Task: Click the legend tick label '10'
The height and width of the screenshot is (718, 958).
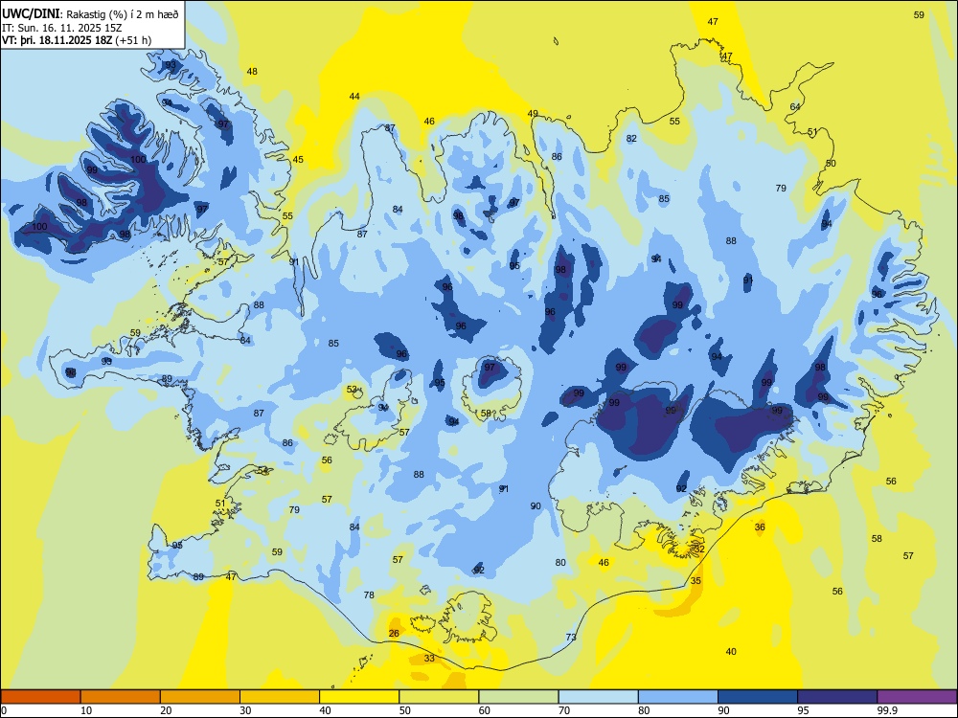Action: pyautogui.click(x=86, y=710)
